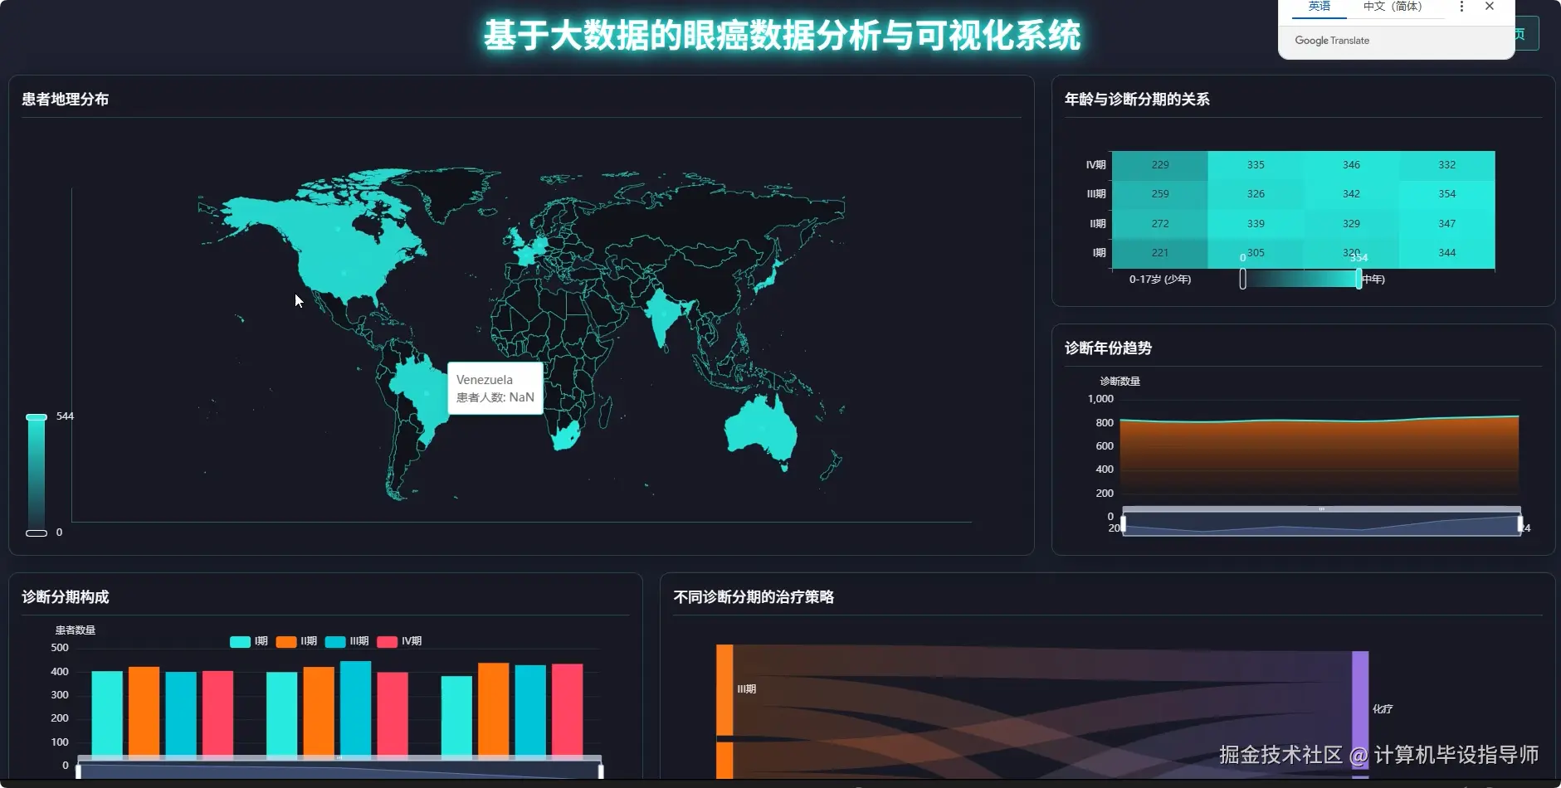The height and width of the screenshot is (788, 1561).
Task: Click heatmap cell with value 229
Action: point(1160,165)
